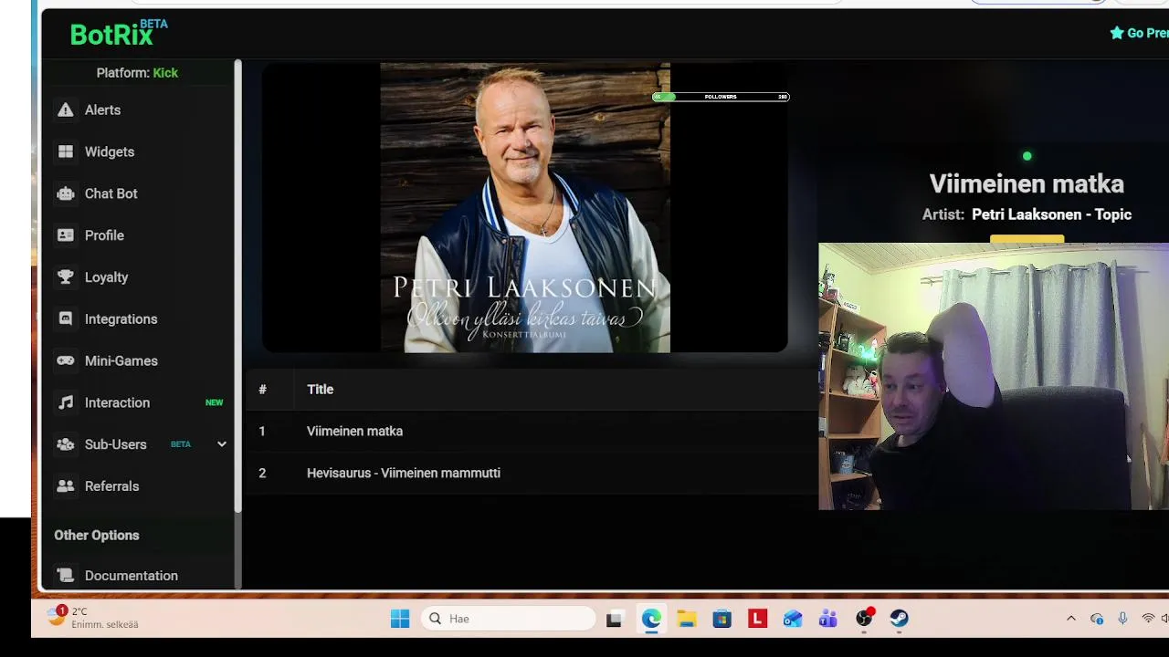Click Wi-Fi icon in system tray

point(1148,619)
